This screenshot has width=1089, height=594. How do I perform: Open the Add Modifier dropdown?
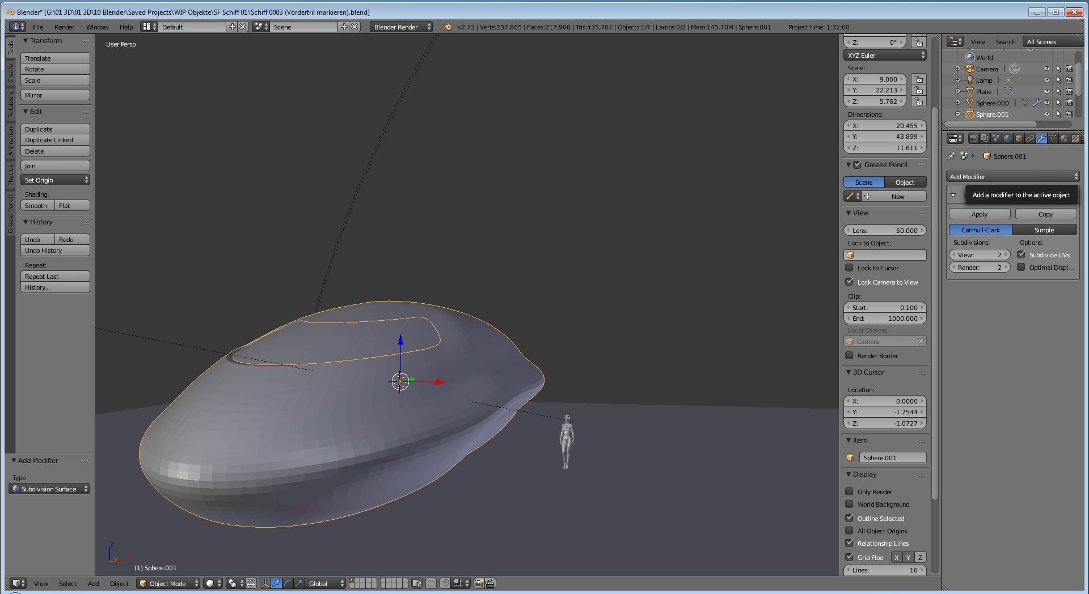pyautogui.click(x=1012, y=177)
